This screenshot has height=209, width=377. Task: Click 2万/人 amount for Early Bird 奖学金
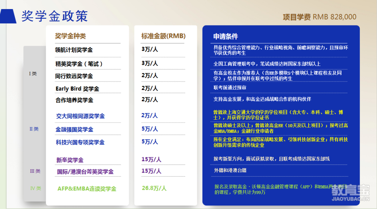[149, 88]
